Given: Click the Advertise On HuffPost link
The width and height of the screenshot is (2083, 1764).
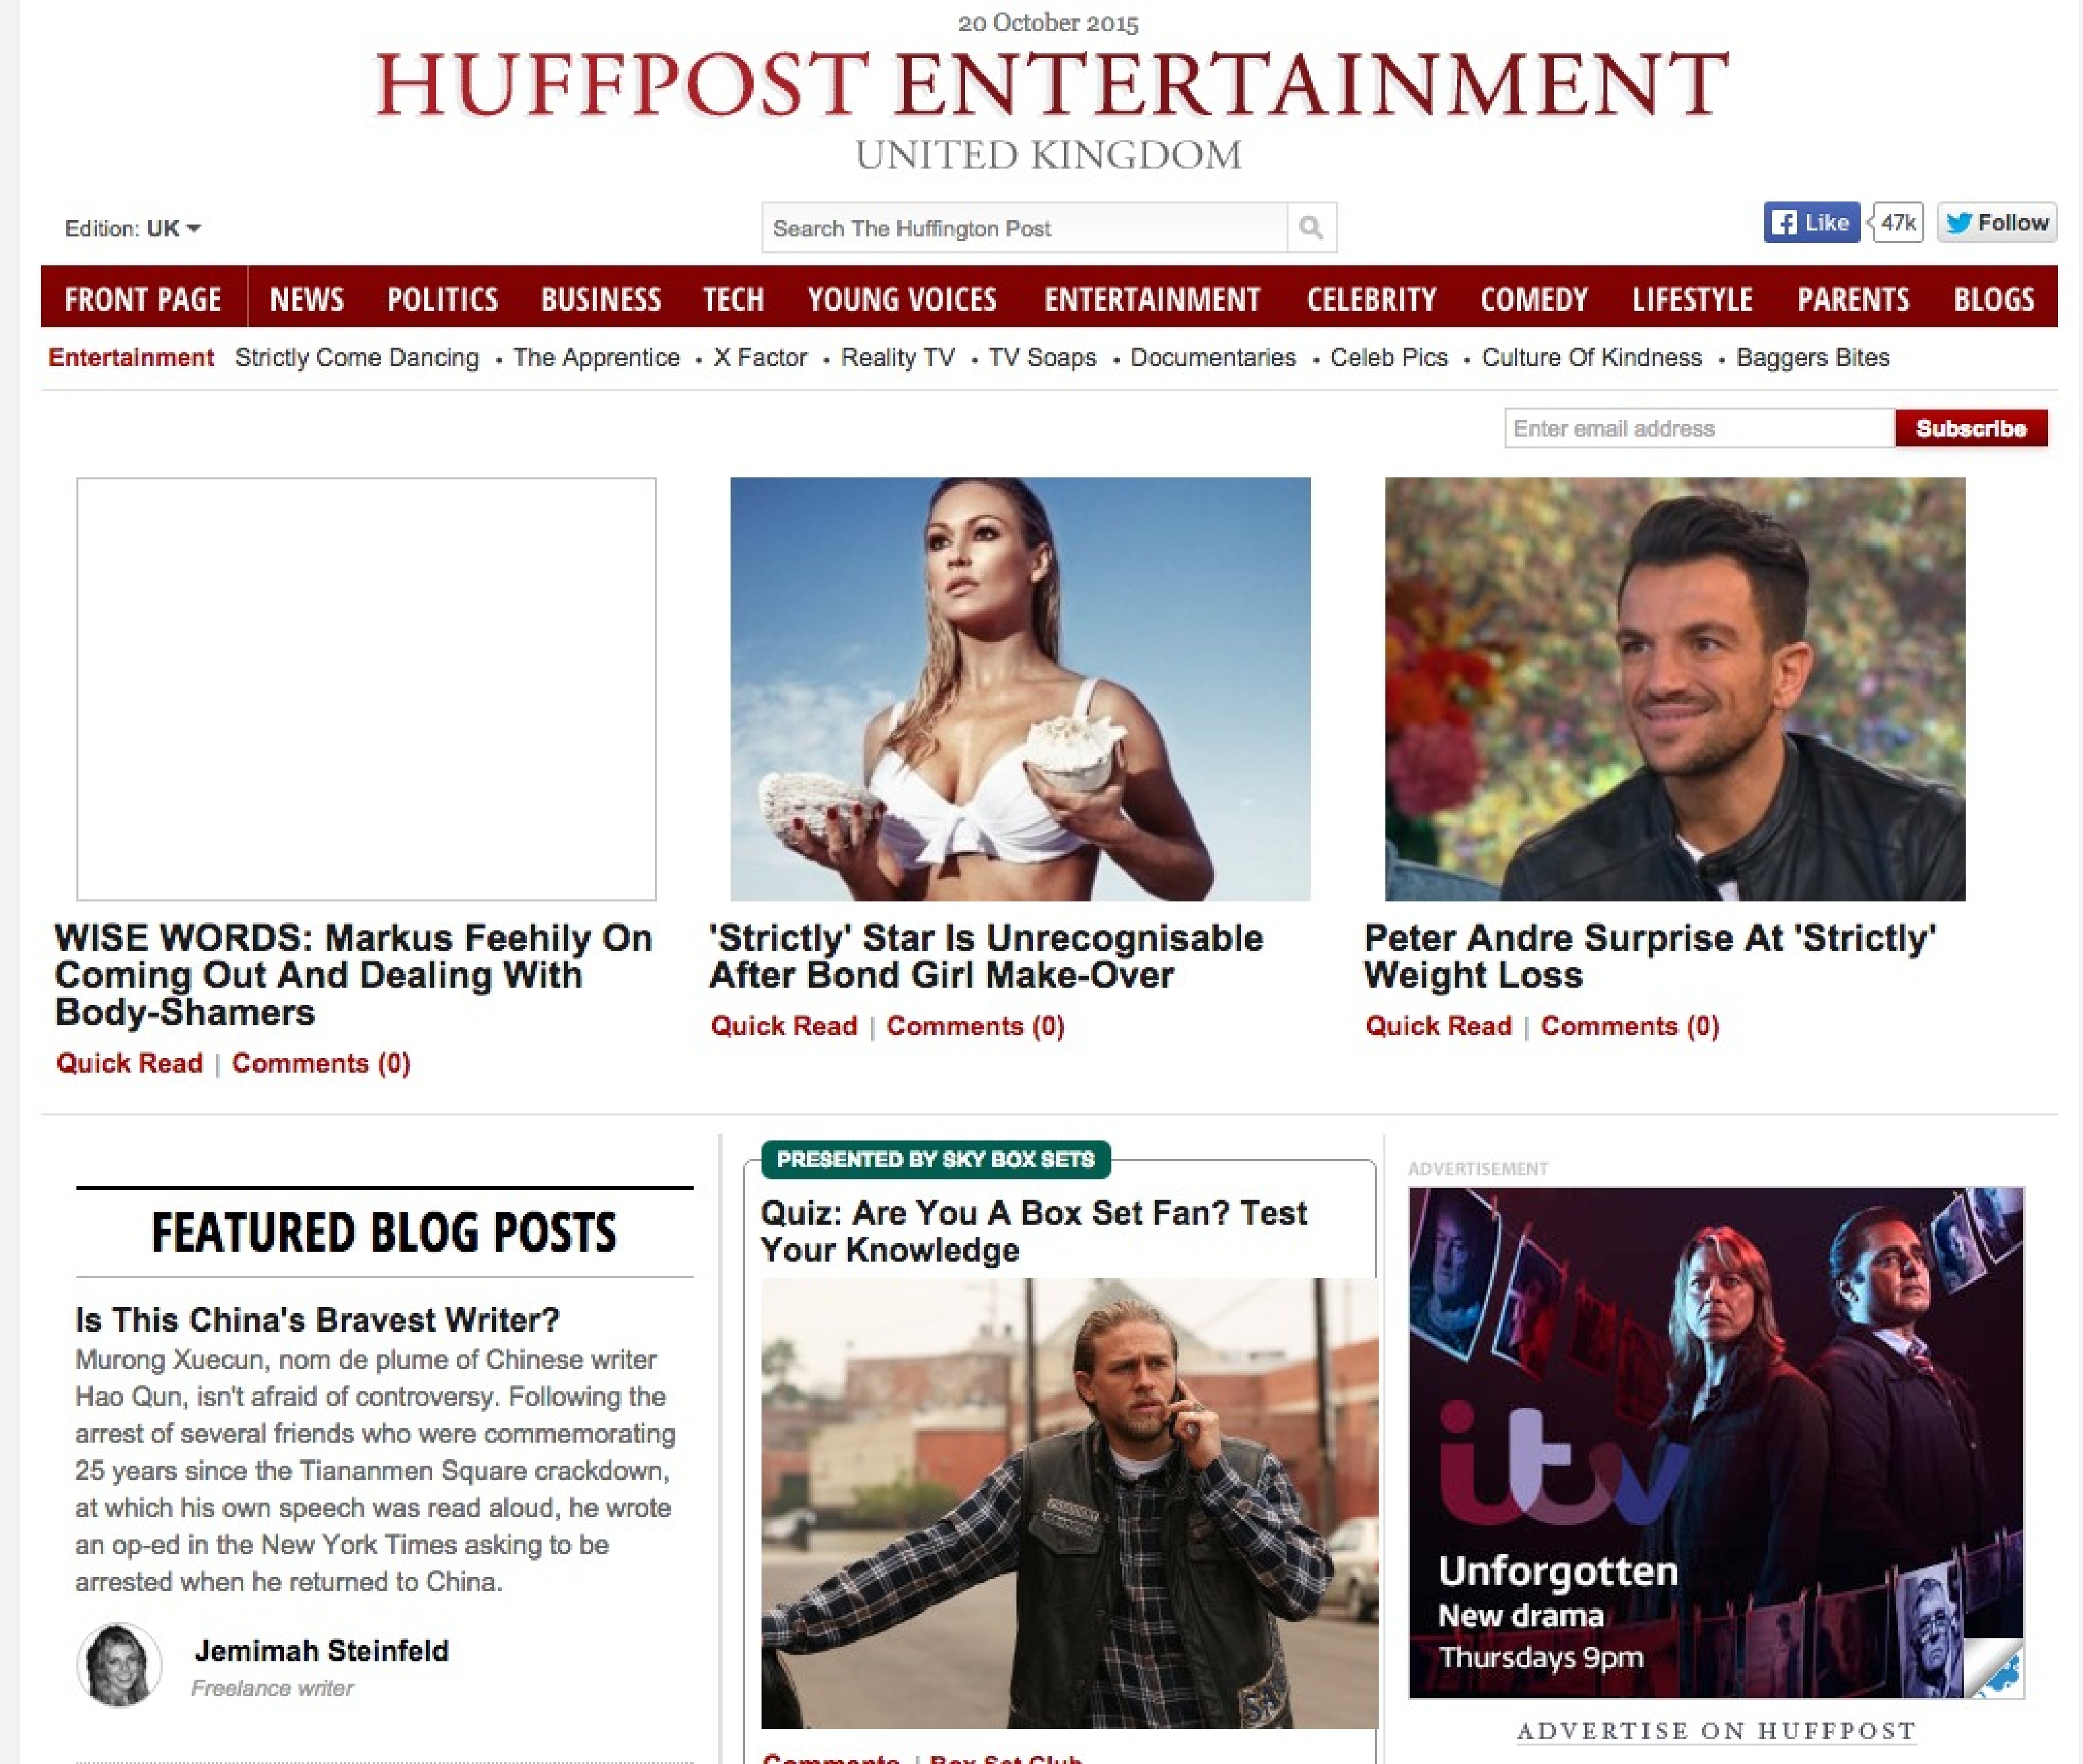Looking at the screenshot, I should [1716, 1731].
